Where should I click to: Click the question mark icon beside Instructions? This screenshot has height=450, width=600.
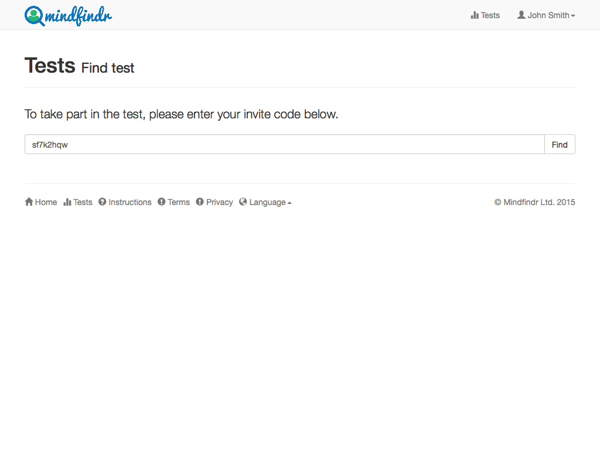point(102,202)
